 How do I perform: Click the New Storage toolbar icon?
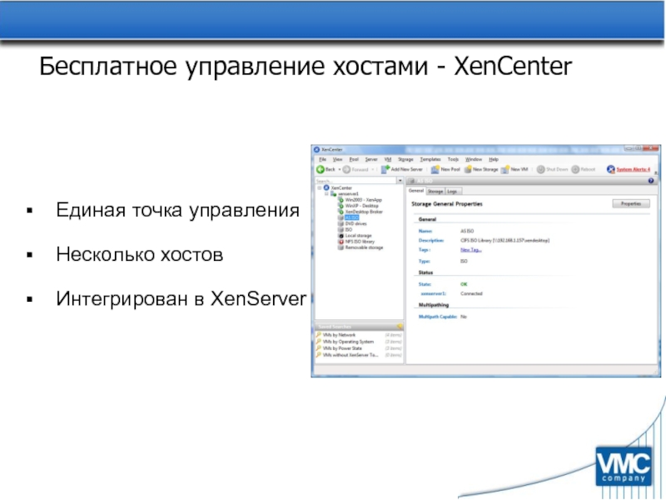click(x=468, y=169)
